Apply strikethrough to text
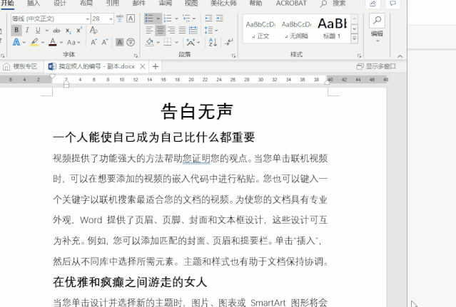This screenshot has height=307, width=456. [57, 31]
